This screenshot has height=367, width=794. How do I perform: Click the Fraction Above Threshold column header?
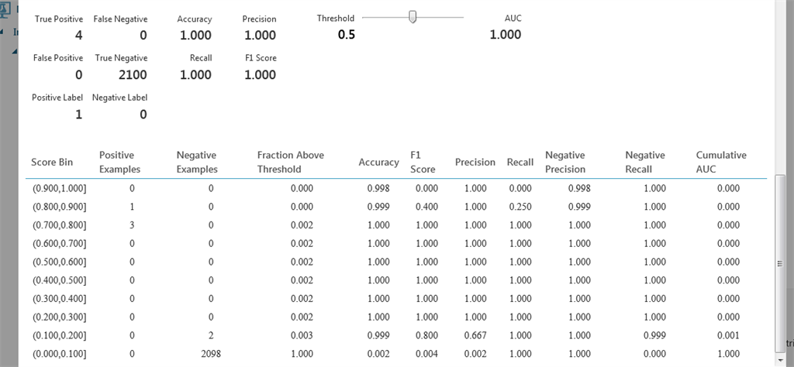(x=290, y=162)
